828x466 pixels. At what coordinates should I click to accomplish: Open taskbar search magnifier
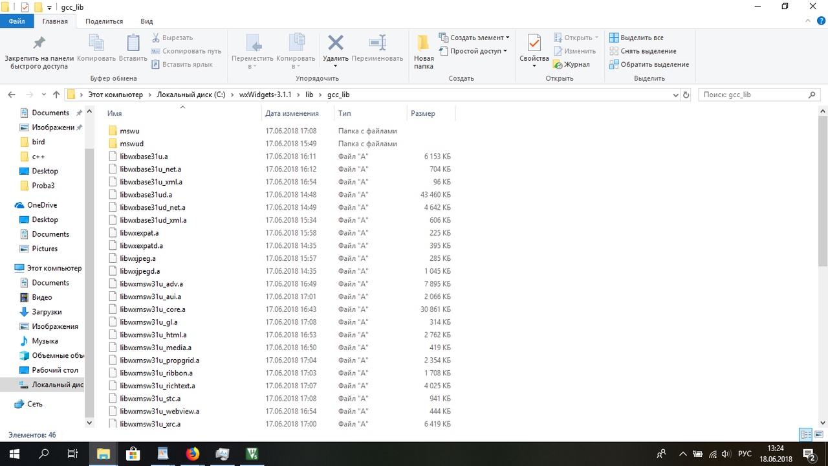[44, 454]
